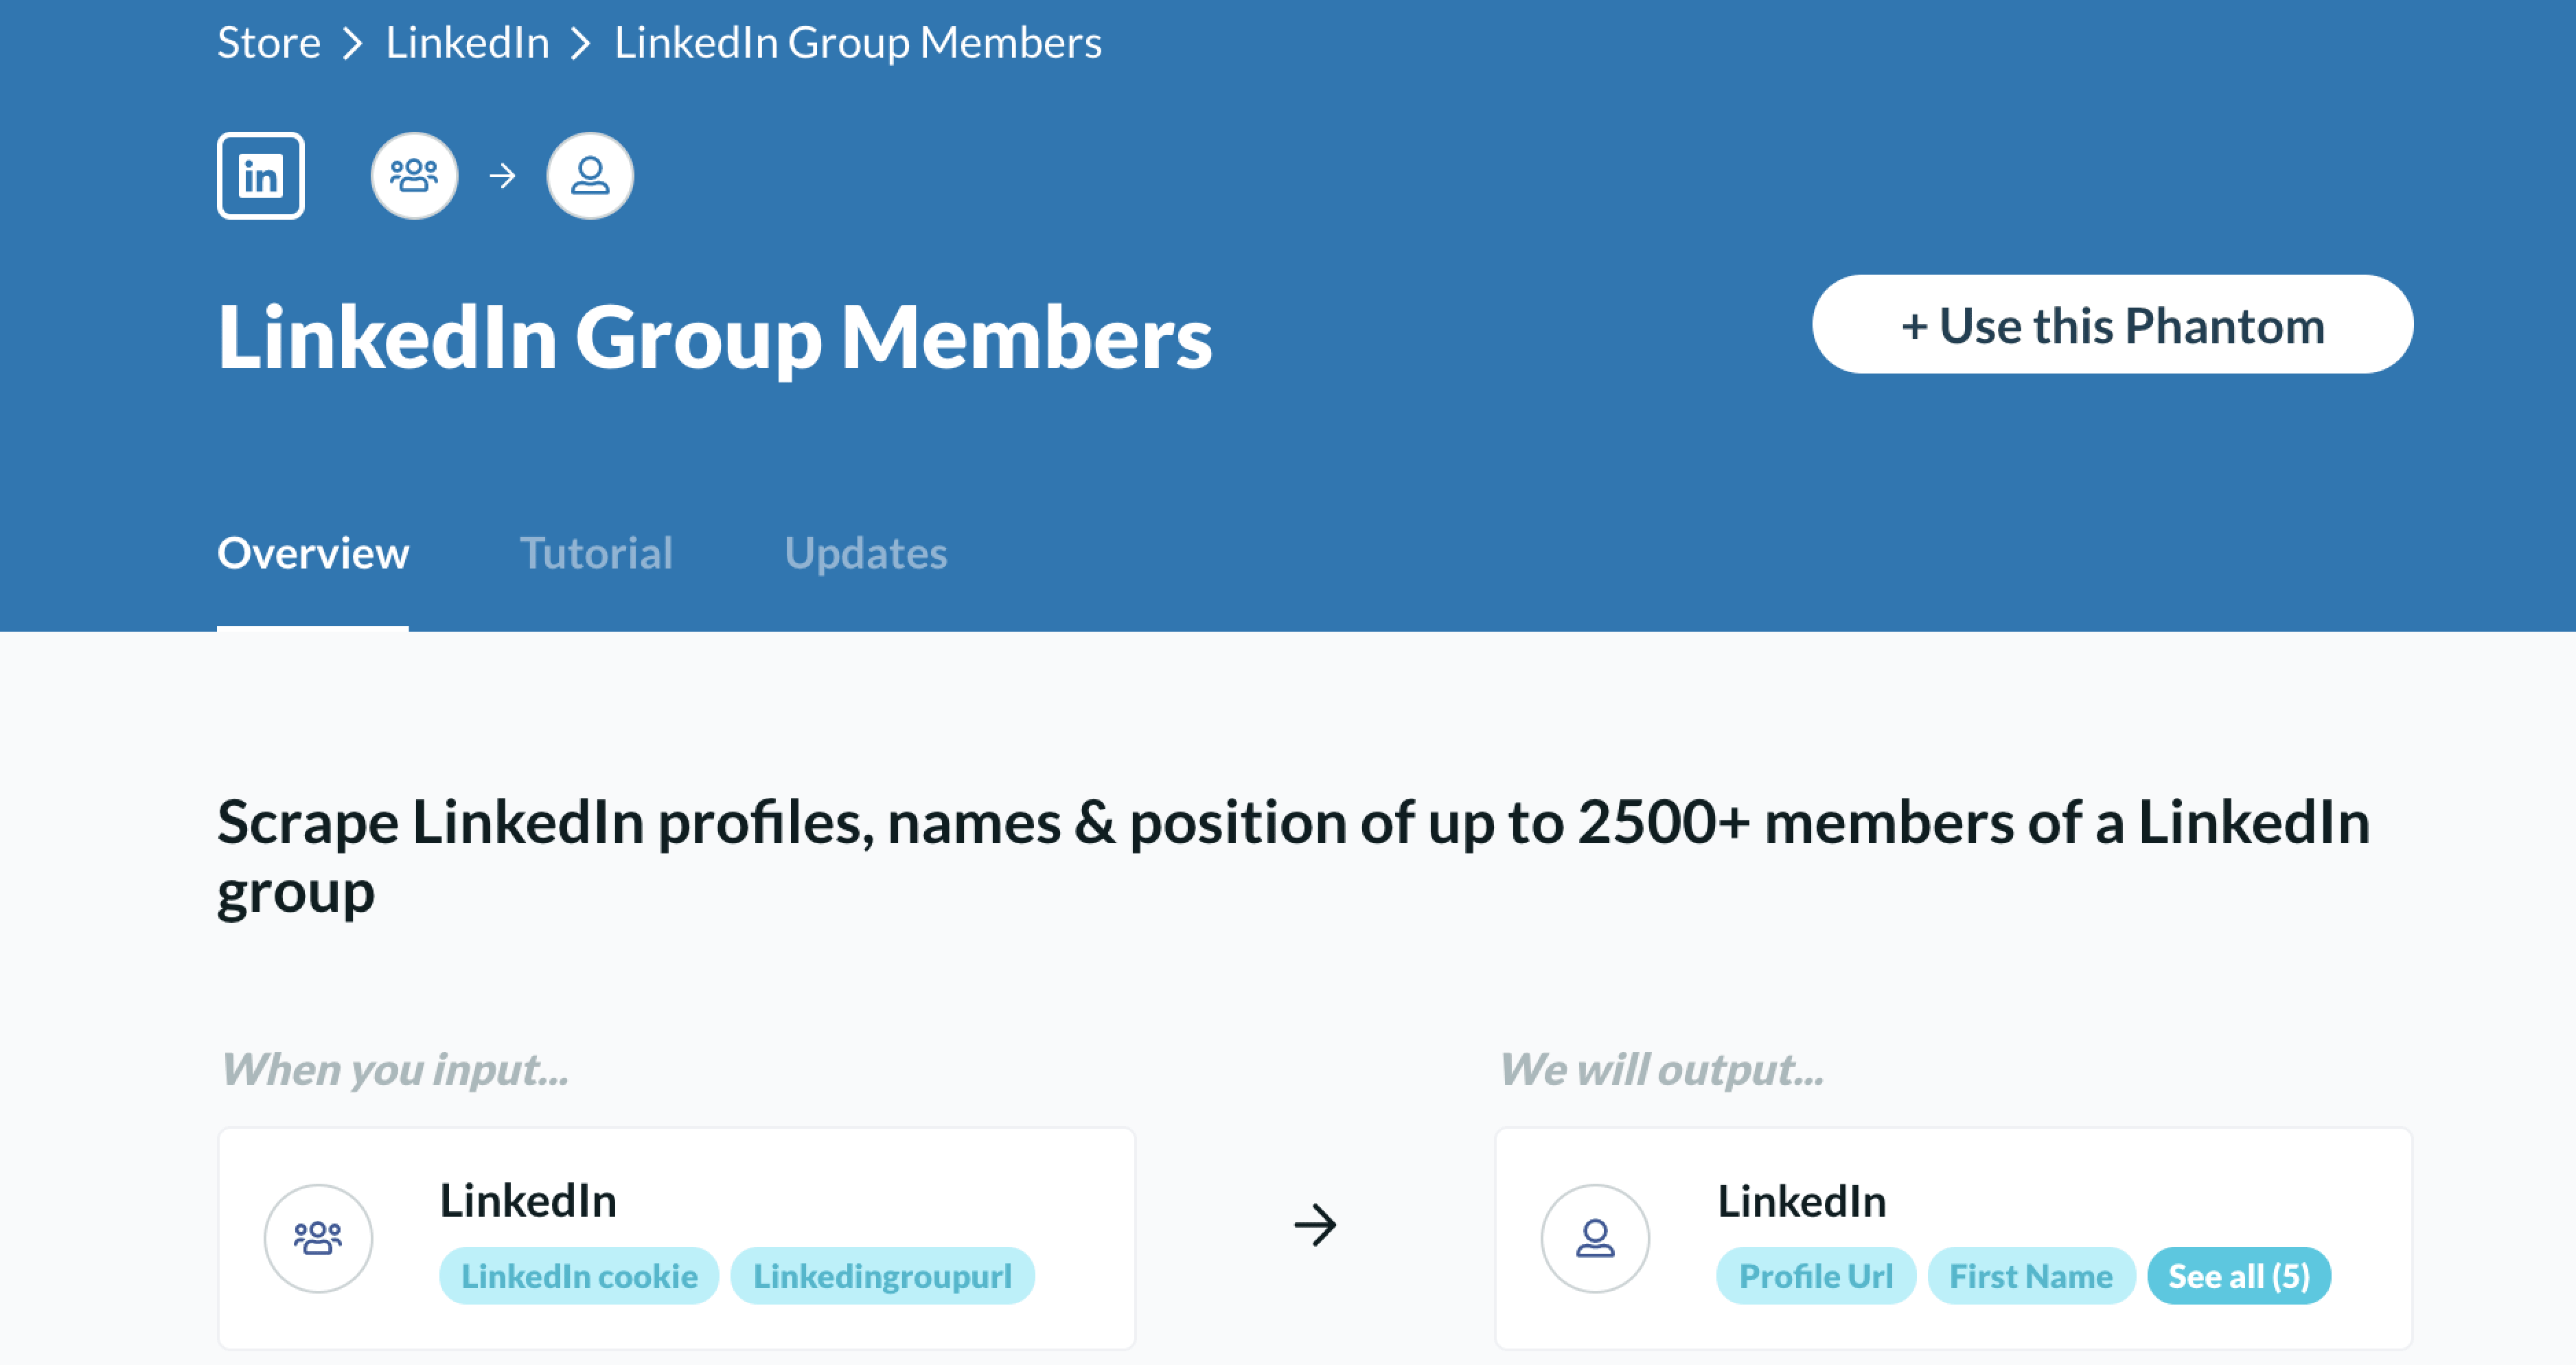
Task: Click the LinkedIn logo icon in header
Action: coord(261,176)
